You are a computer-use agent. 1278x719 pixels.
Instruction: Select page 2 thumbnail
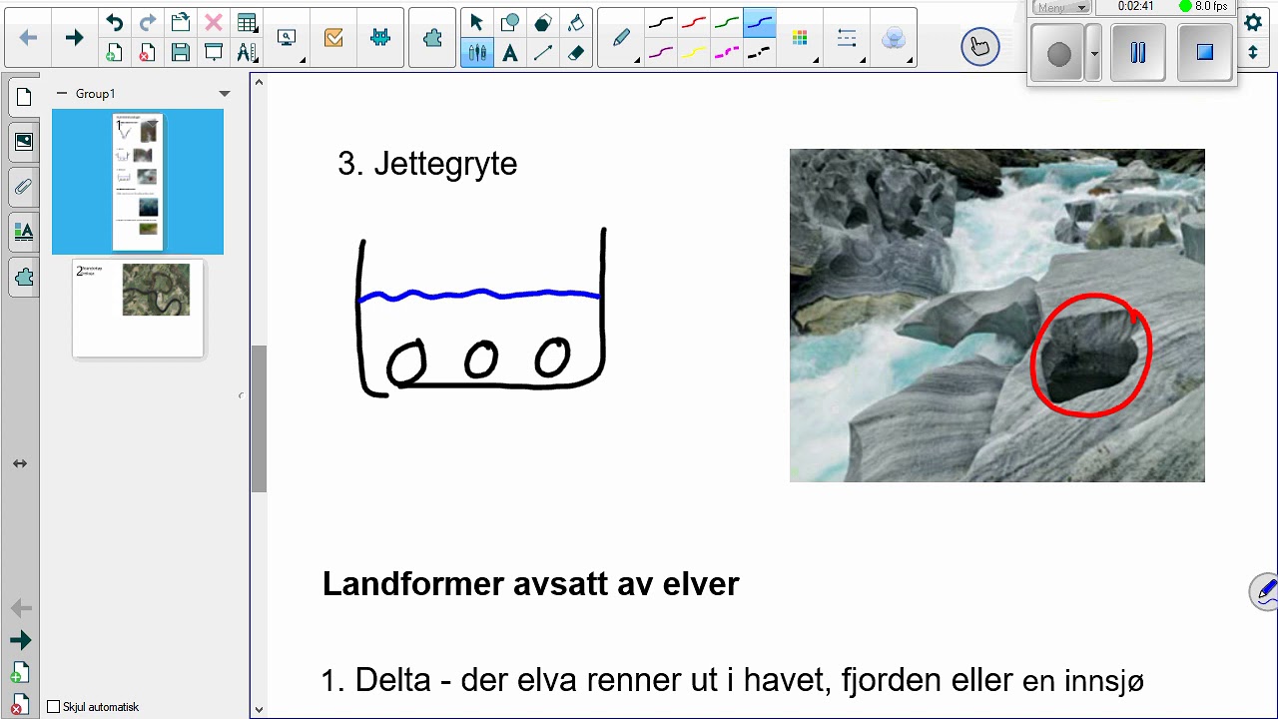tap(138, 308)
